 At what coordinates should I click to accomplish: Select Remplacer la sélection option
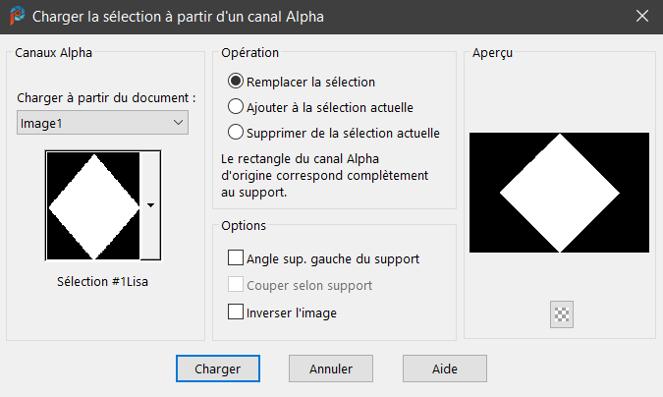click(x=236, y=82)
